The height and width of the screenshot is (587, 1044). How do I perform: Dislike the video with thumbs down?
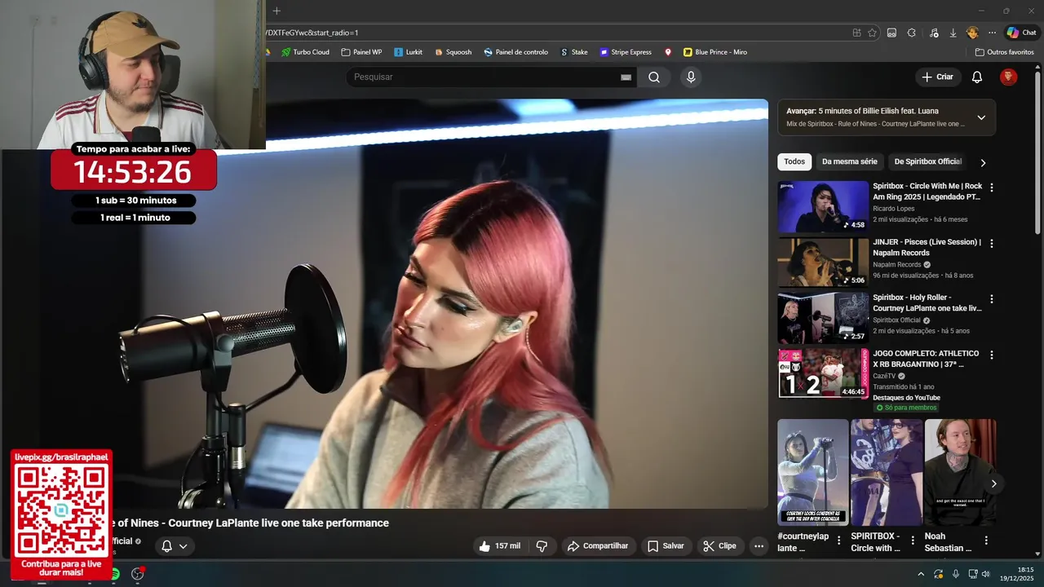click(542, 546)
